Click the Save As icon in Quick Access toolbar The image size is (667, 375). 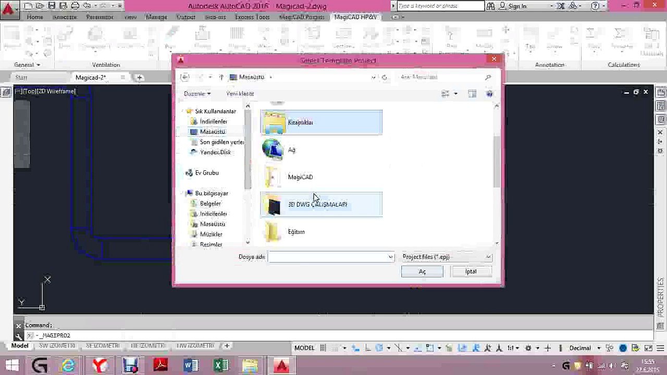(63, 6)
